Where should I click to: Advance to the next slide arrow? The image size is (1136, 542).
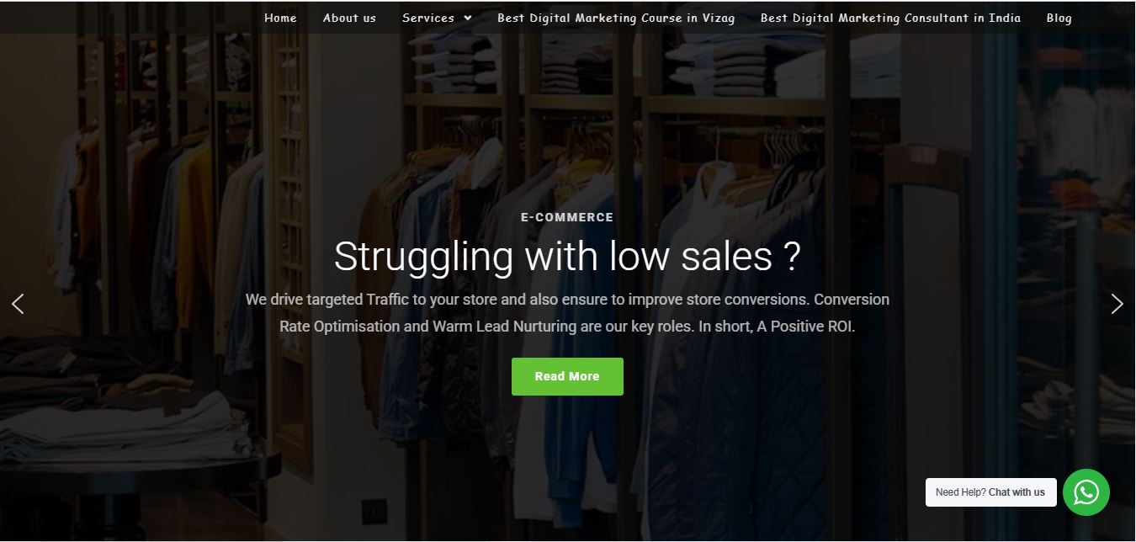[x=1117, y=304]
